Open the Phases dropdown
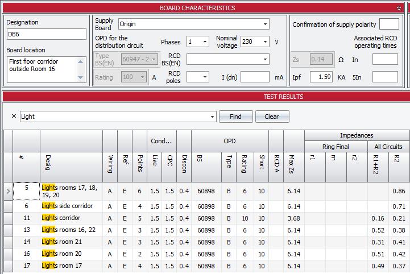 [205, 41]
